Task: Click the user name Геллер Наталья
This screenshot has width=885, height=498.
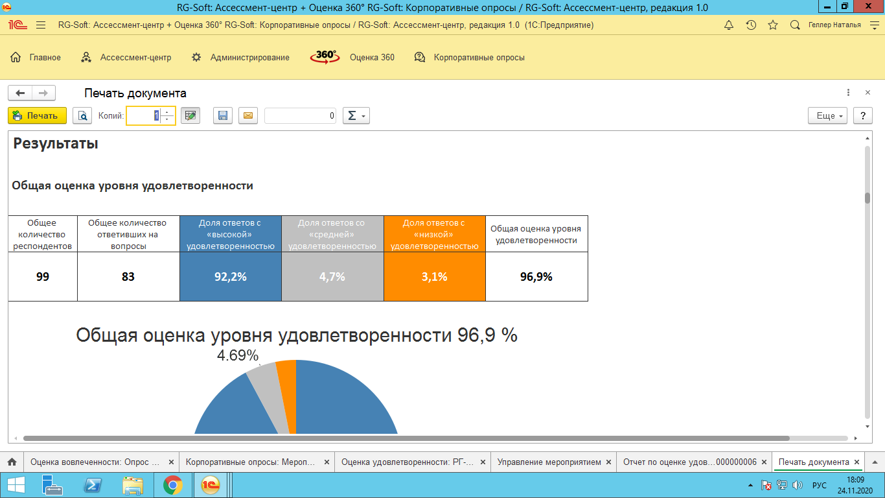Action: [835, 25]
